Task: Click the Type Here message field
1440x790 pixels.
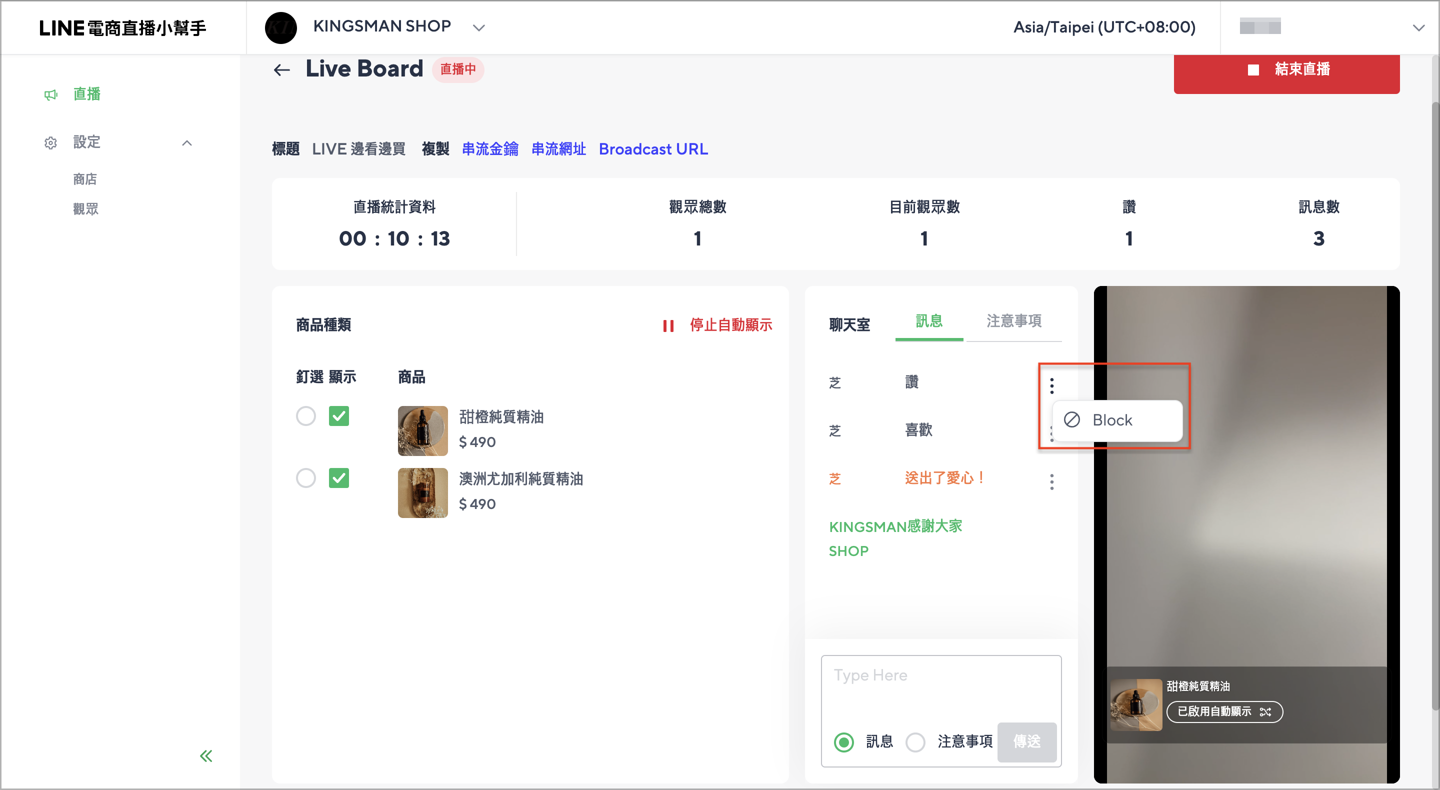Action: 941,688
